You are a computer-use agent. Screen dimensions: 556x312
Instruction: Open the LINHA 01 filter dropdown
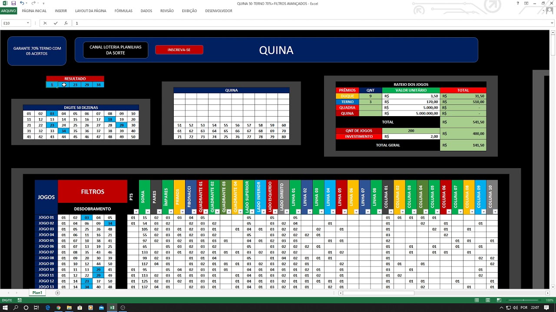pyautogui.click(x=298, y=211)
